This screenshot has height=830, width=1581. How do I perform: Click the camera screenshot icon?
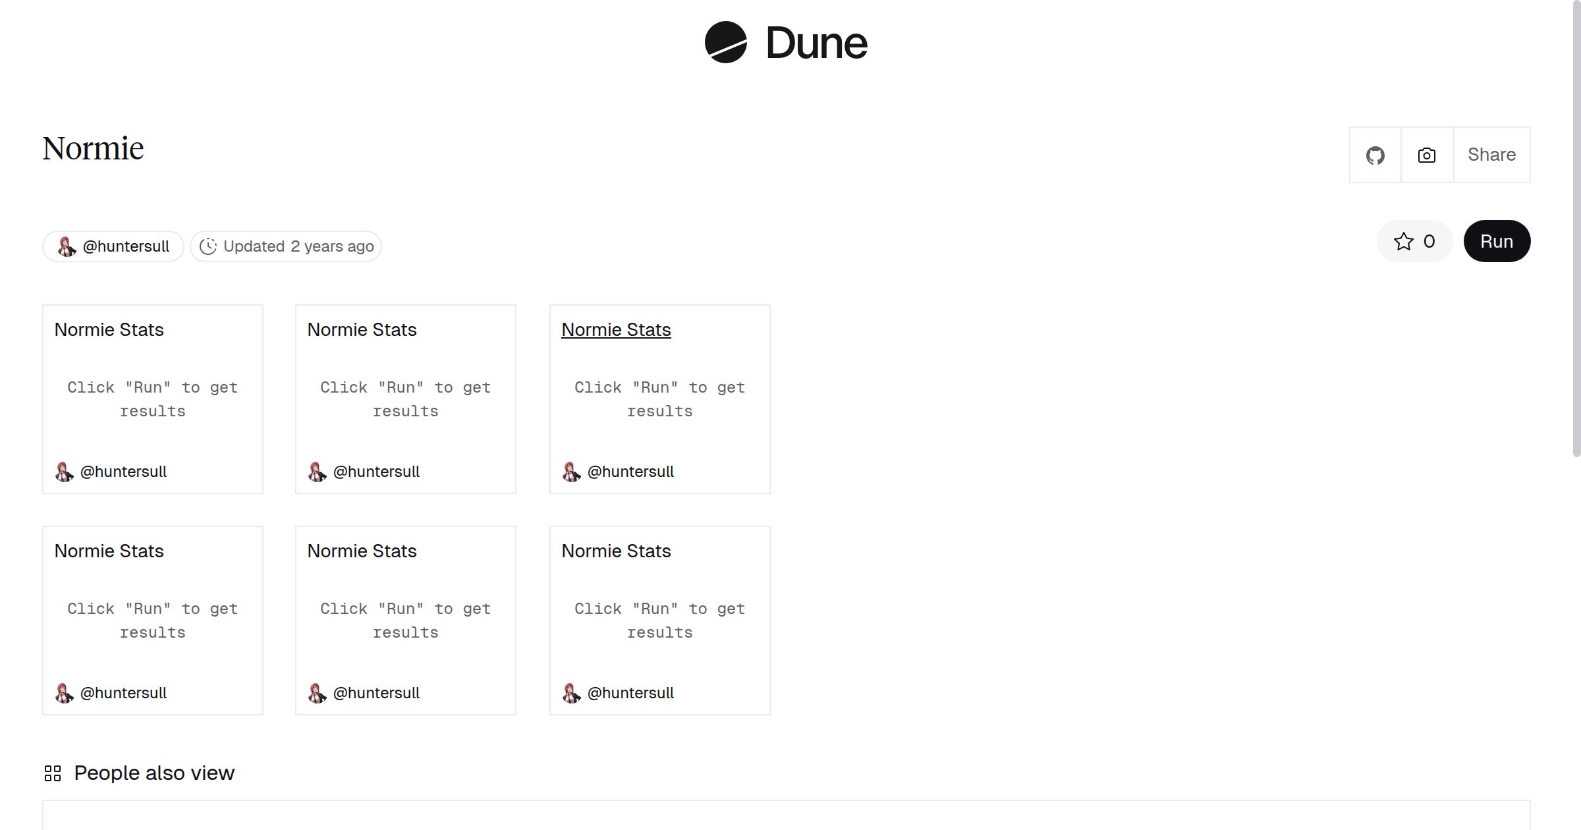pyautogui.click(x=1426, y=155)
